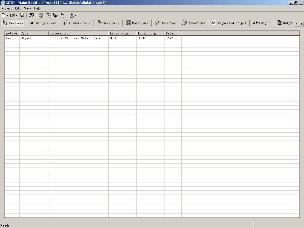Click the XGTD application icon in title bar
The height and width of the screenshot is (228, 304).
click(3, 3)
